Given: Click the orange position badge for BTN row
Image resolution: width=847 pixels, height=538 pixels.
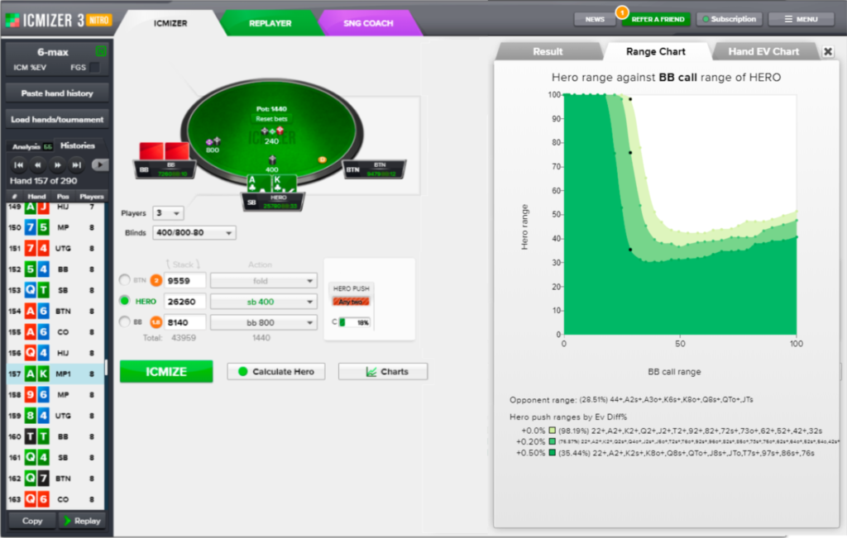Looking at the screenshot, I should coord(156,281).
